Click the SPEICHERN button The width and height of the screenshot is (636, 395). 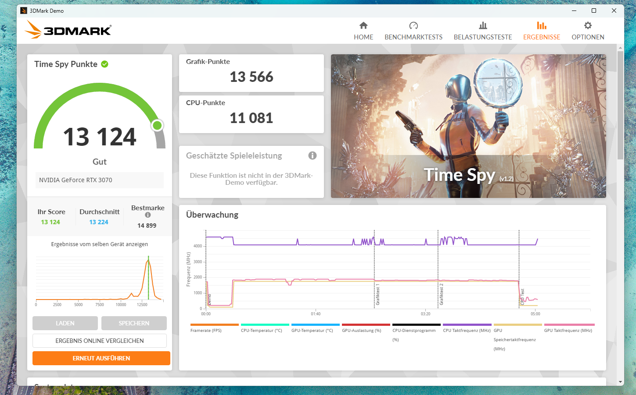(x=134, y=323)
